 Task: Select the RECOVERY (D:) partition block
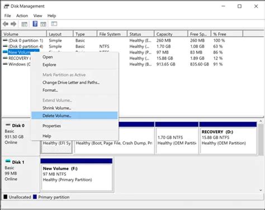[228, 138]
